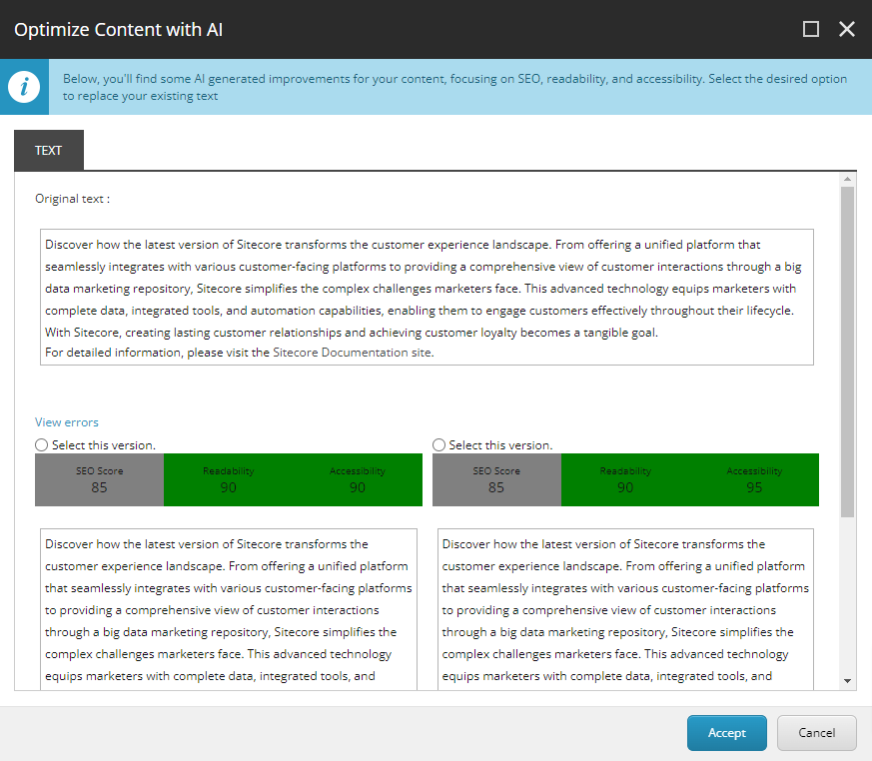872x761 pixels.
Task: Click inside the original text box
Action: (x=427, y=297)
